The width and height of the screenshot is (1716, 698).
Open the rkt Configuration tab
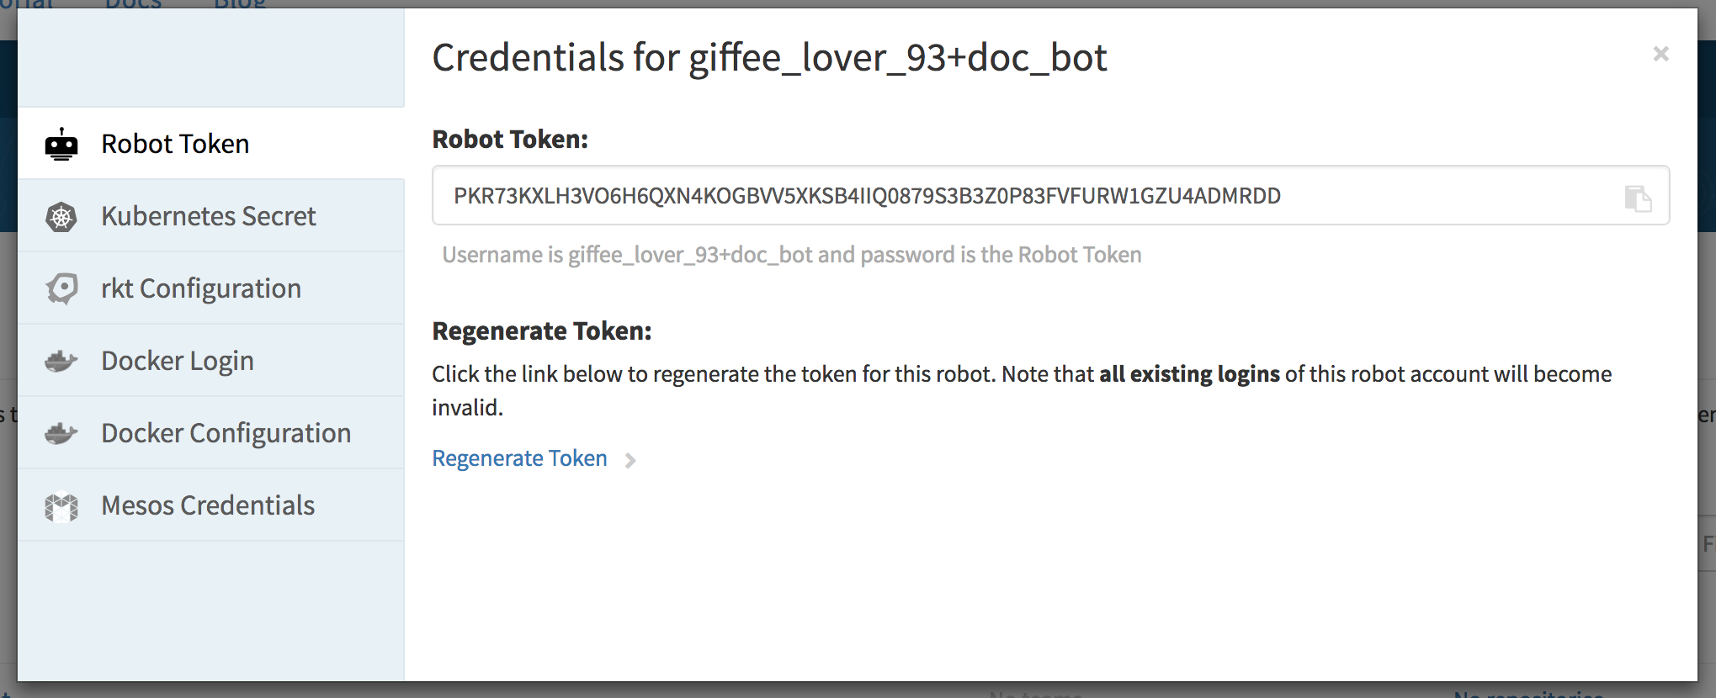pyautogui.click(x=200, y=289)
